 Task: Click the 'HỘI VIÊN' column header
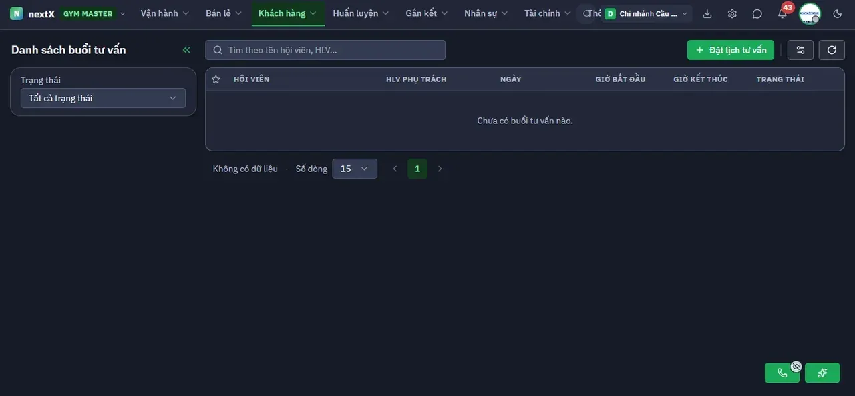pos(251,79)
